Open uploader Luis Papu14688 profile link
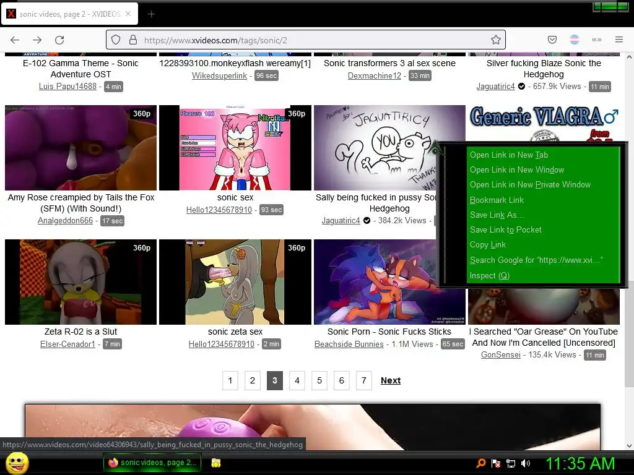634x475 pixels. coord(67,87)
